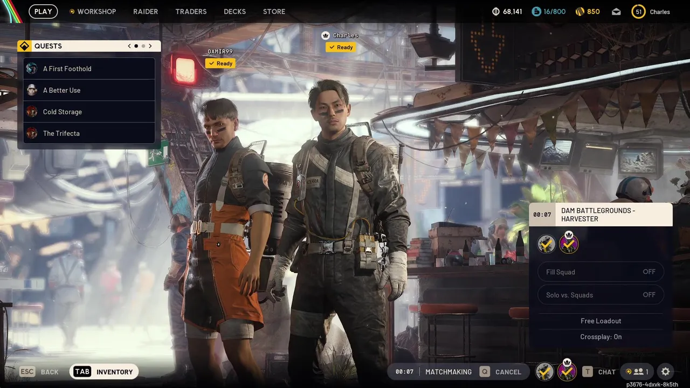
Task: Go to previous quests page arrow
Action: coord(129,46)
